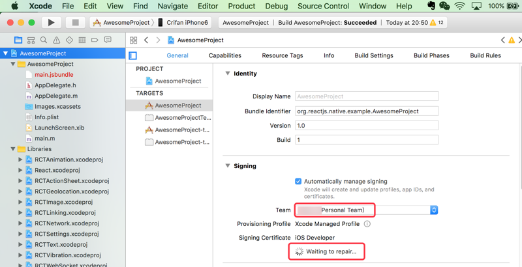Collapse the Identity section triangle

click(x=228, y=74)
